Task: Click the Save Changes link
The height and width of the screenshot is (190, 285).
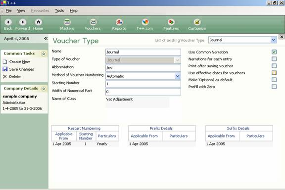Action: 22,69
